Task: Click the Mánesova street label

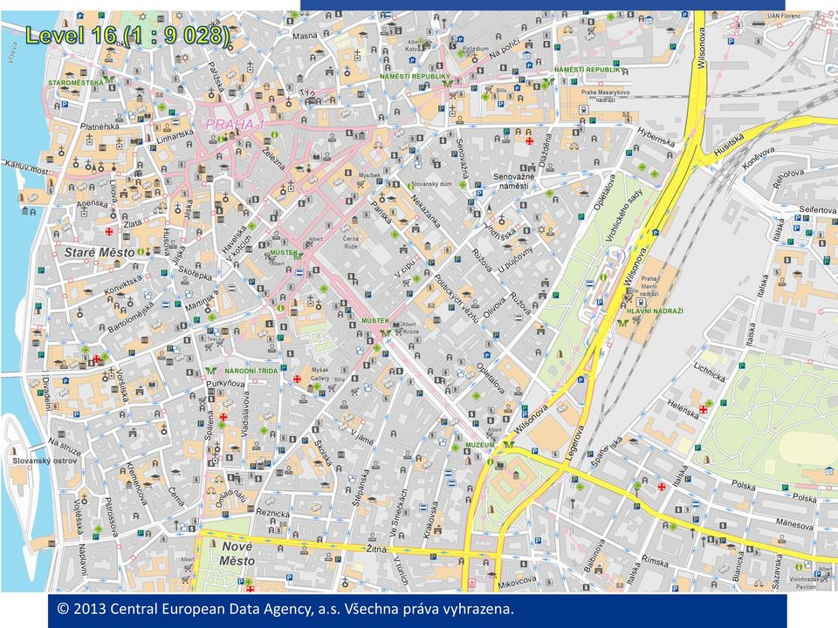Action: 794,523
